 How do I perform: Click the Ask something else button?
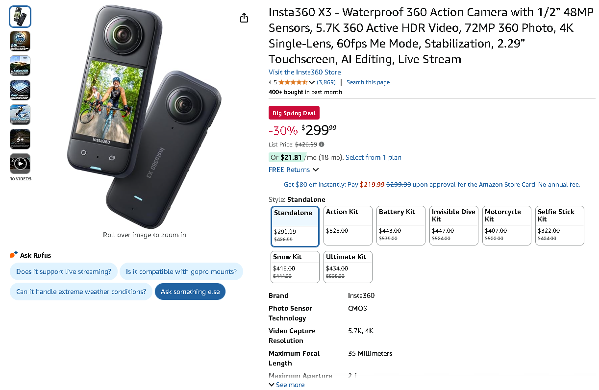(x=190, y=292)
